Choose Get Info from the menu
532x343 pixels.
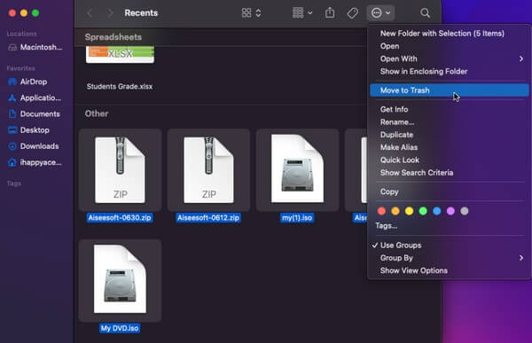[394, 109]
